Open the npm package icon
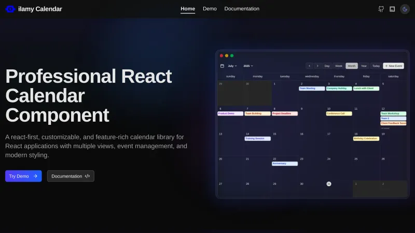415x233 pixels. 392,9
